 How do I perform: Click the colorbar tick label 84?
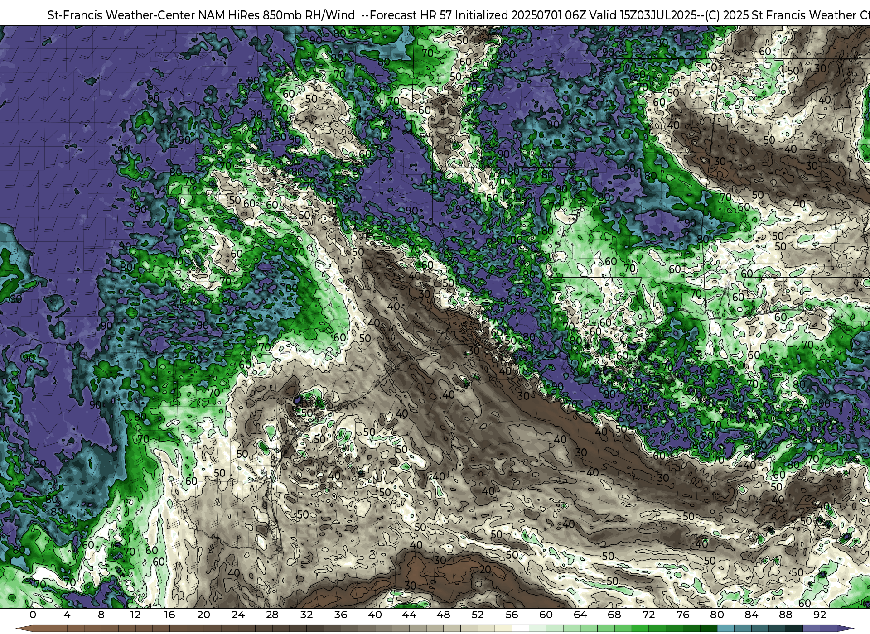click(751, 615)
